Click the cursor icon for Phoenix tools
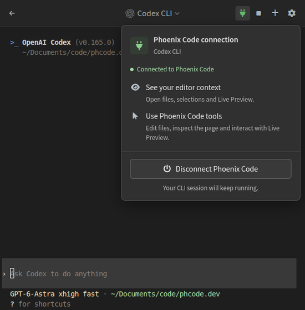 click(x=135, y=116)
